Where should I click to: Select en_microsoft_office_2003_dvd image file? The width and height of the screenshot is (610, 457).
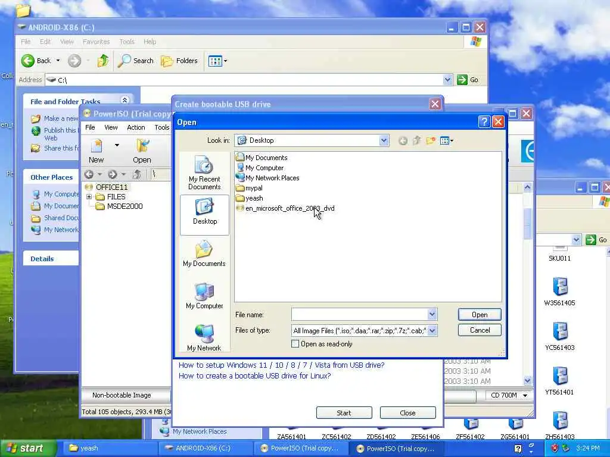tap(285, 208)
